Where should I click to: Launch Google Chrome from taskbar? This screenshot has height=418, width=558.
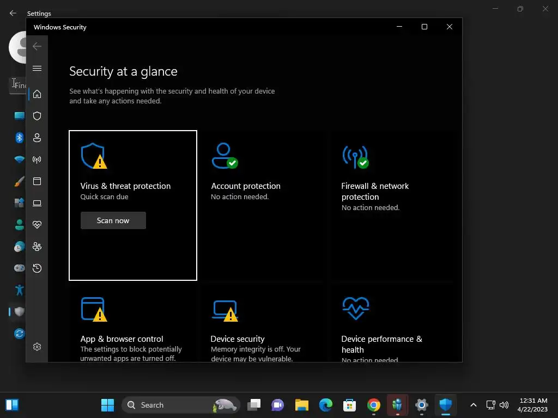pyautogui.click(x=373, y=405)
